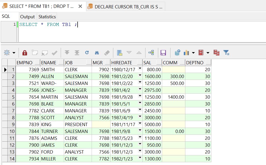The image size is (266, 165).
Task: Click the grid select-all icon in toolbar
Action: point(7,53)
